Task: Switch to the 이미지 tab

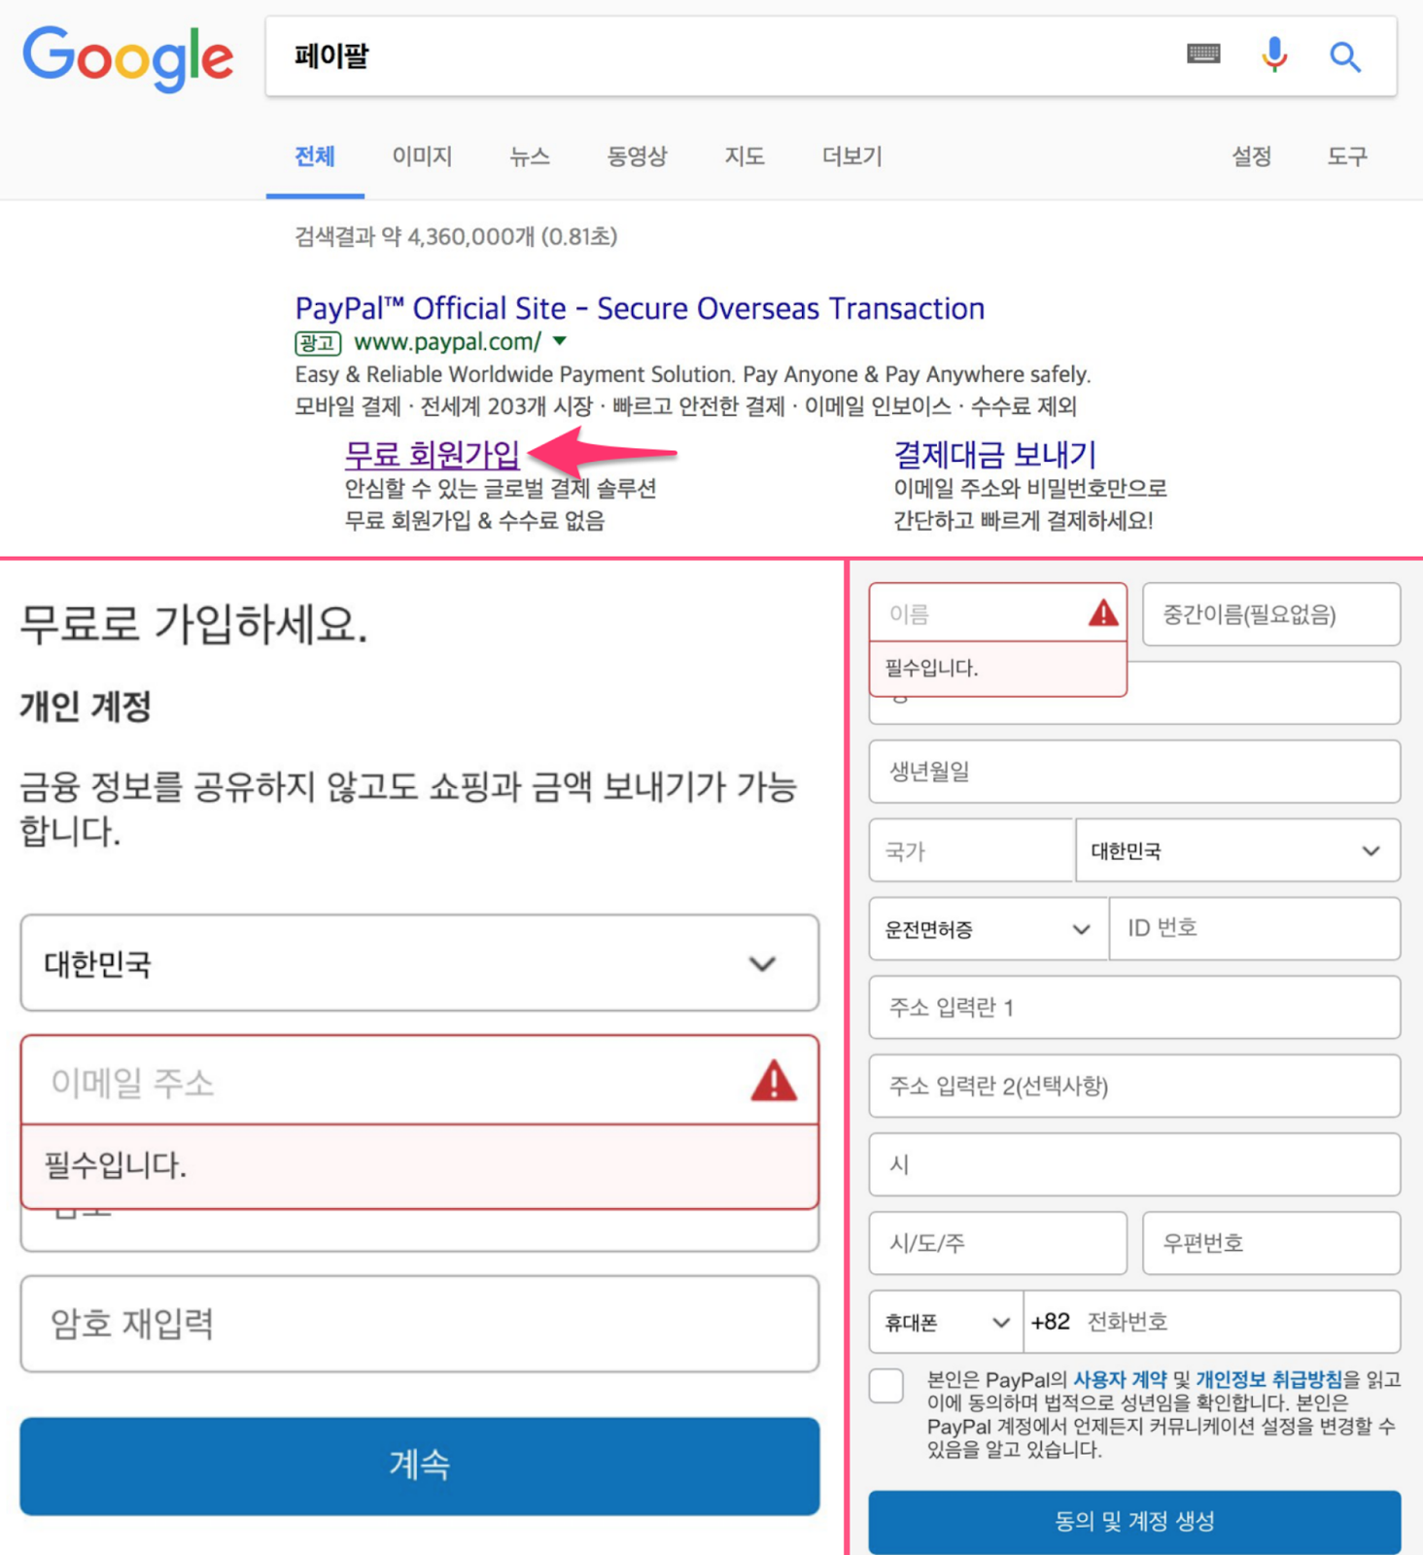Action: tap(422, 156)
